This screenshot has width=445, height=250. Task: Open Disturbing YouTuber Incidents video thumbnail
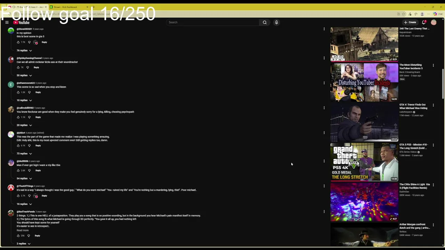(x=364, y=82)
